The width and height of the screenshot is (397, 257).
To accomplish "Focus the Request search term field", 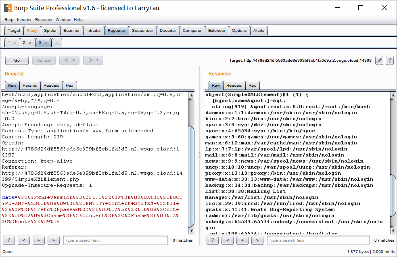I will tap(115, 240).
